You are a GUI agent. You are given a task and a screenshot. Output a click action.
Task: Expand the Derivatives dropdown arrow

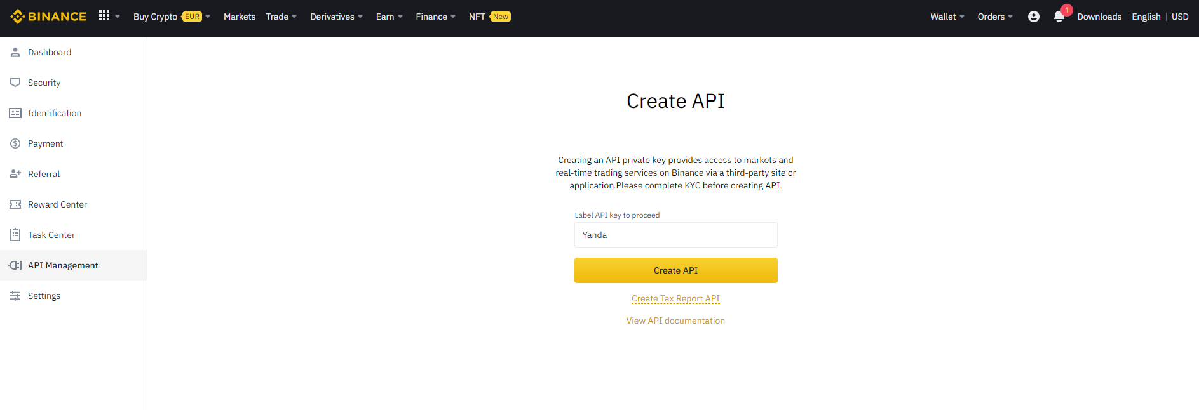360,17
